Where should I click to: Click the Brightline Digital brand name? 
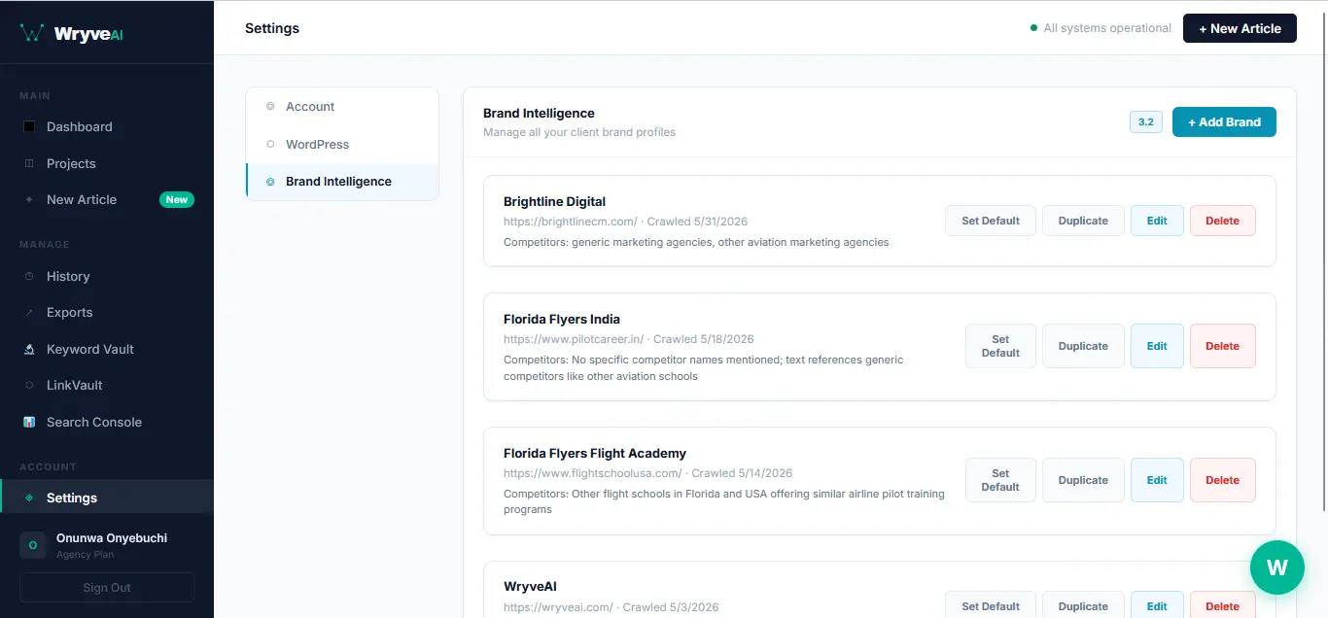(554, 202)
